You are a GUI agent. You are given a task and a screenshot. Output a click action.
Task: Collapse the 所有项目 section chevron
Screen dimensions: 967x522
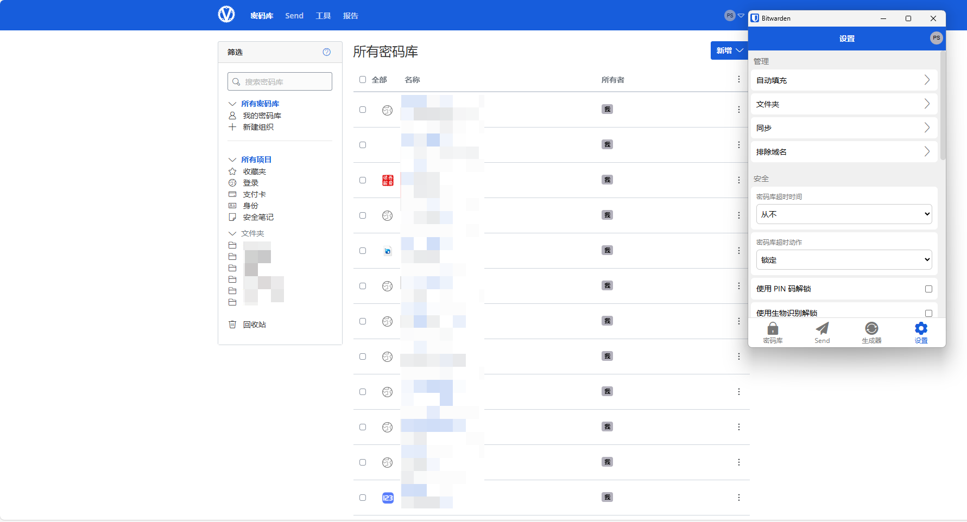(x=232, y=160)
